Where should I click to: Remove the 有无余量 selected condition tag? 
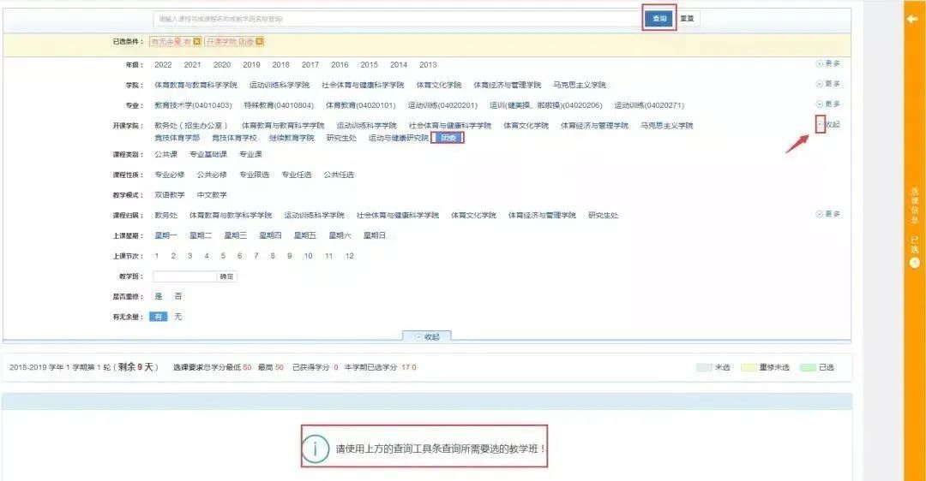pyautogui.click(x=196, y=41)
